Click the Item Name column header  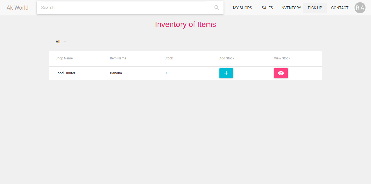click(x=118, y=58)
